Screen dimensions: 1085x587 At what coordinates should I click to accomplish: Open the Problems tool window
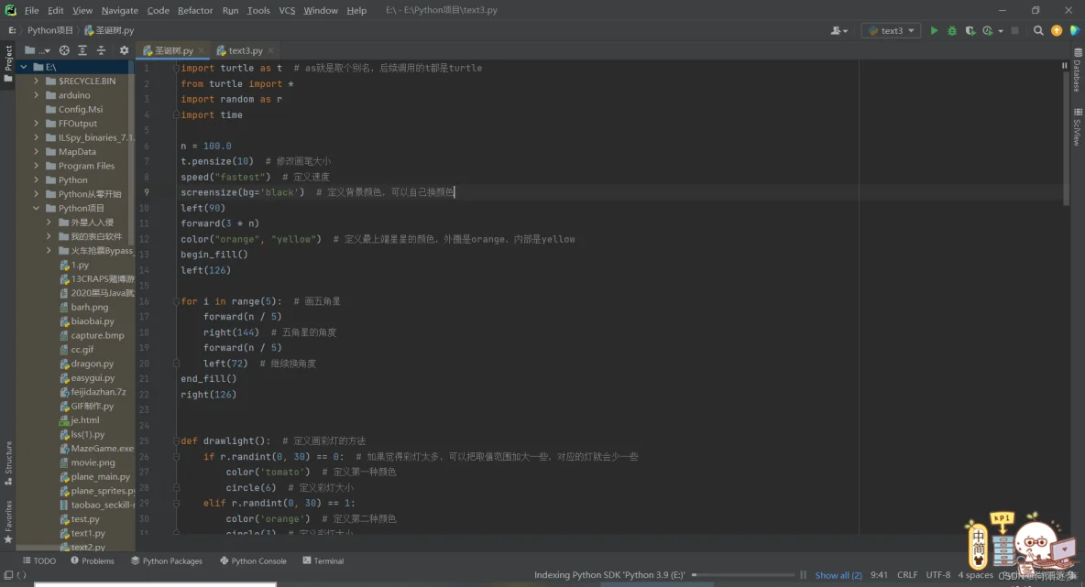pyautogui.click(x=92, y=560)
